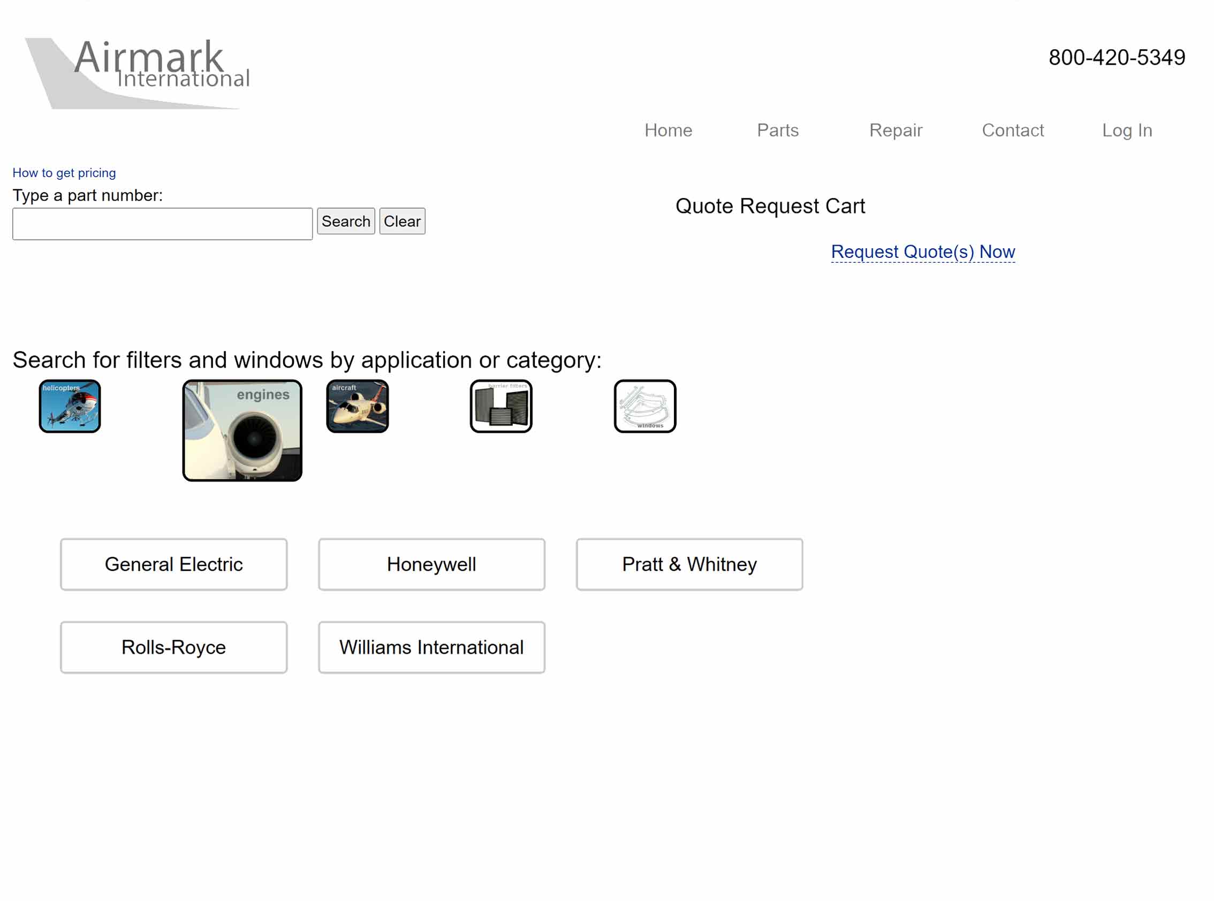
Task: Open the Parts menu
Action: tap(778, 131)
